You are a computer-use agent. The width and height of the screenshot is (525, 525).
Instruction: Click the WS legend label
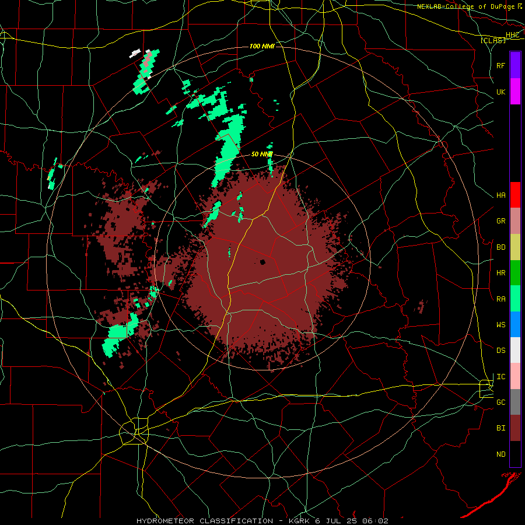click(x=501, y=325)
